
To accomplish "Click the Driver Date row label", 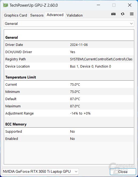I will click(14, 45).
